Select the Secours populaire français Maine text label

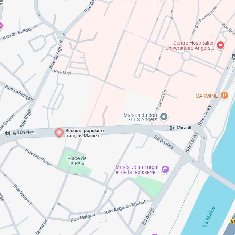pos(85,133)
